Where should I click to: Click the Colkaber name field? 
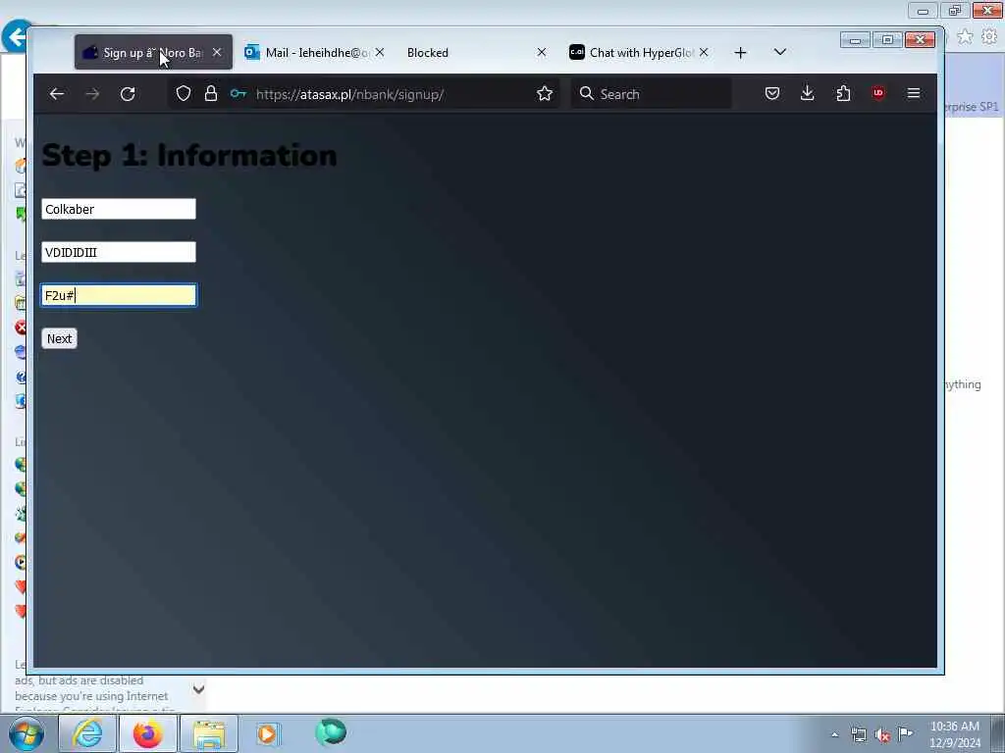point(119,210)
